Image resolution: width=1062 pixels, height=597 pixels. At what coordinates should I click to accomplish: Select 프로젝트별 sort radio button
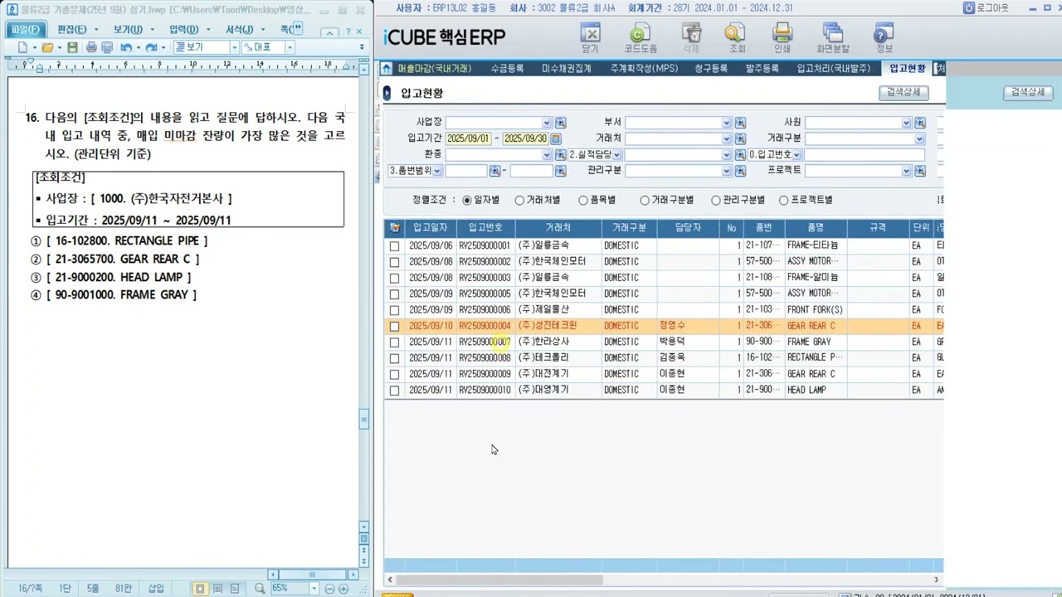tap(783, 200)
